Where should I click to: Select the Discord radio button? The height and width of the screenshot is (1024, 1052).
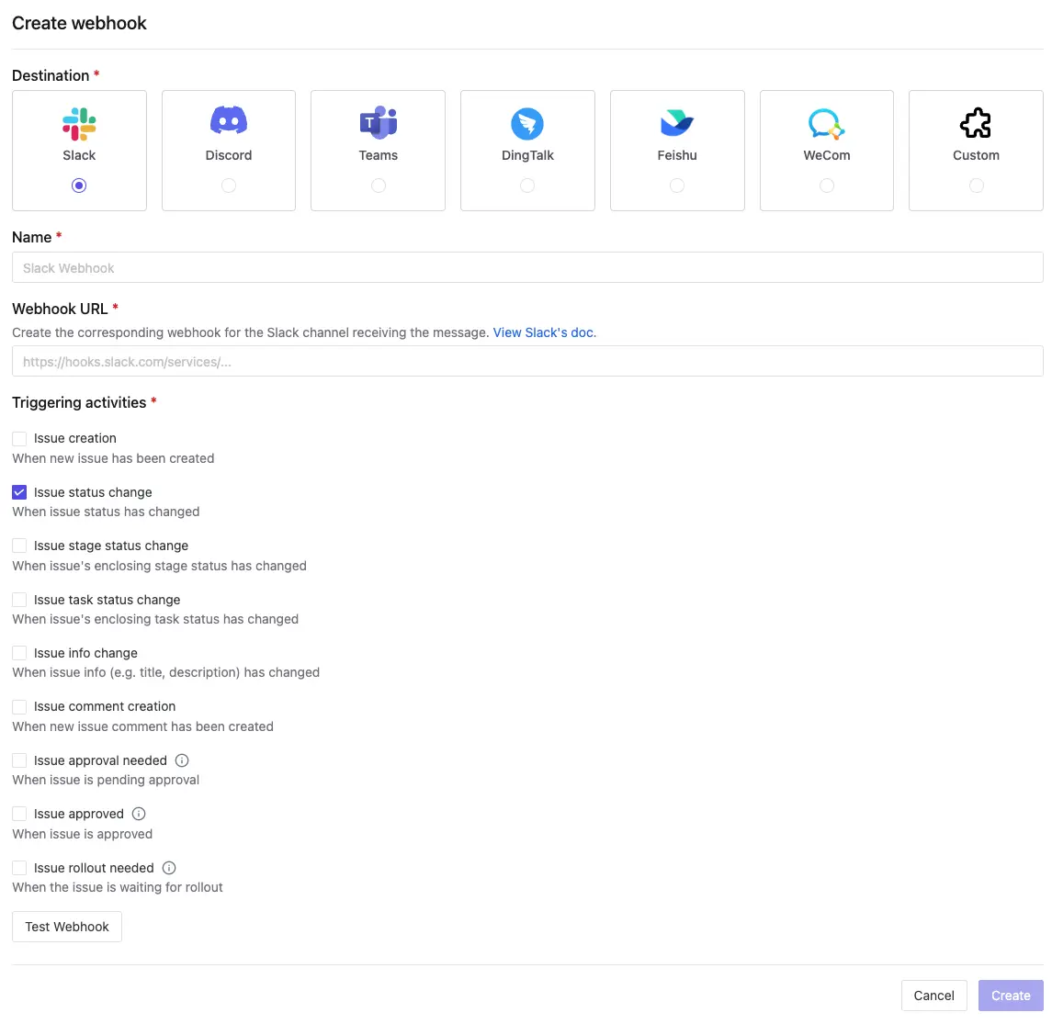(229, 186)
